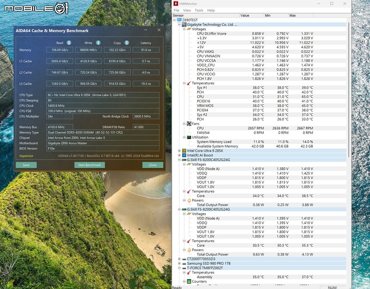Image resolution: width=370 pixels, height=289 pixels.
Task: Expand the Samsung SSD 980 PRO 1TB node
Action: coord(179,263)
